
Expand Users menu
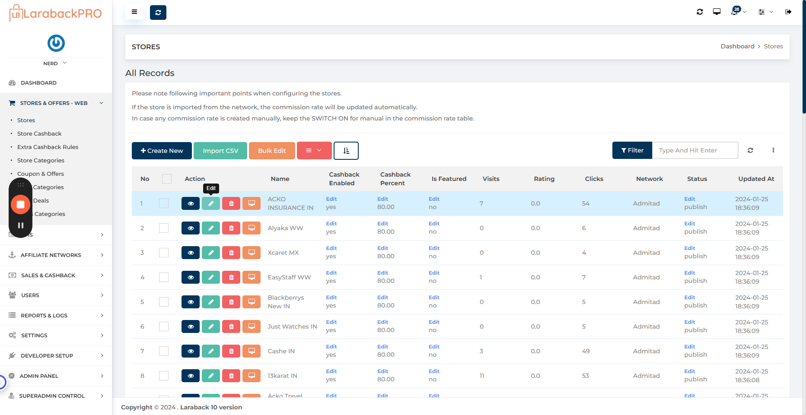pos(56,295)
